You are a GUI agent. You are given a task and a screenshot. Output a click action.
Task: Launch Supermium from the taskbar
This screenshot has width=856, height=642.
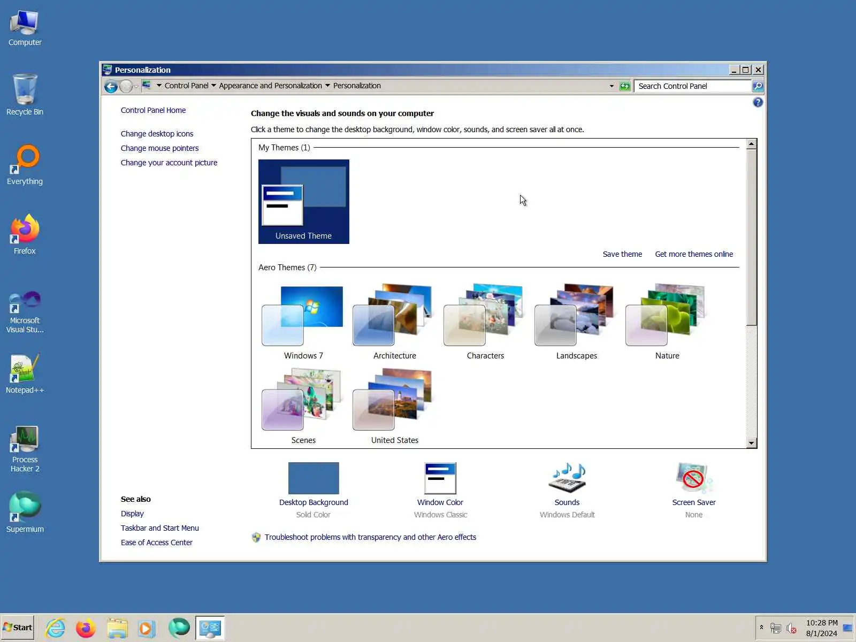point(179,628)
